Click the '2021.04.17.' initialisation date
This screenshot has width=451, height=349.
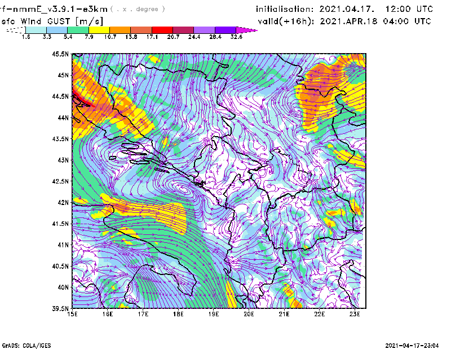point(347,9)
